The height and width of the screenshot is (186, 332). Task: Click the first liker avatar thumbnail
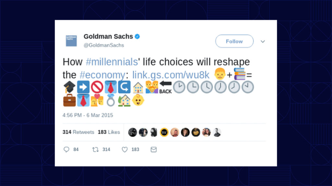(x=133, y=132)
